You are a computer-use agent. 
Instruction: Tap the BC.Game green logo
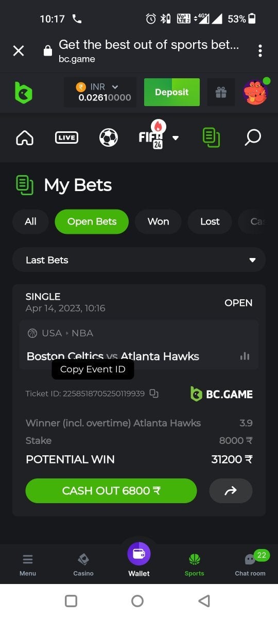[x=23, y=93]
